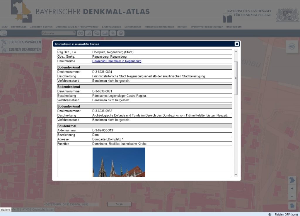The height and width of the screenshot is (216, 300).
Task: Click the layers stack icon on map
Action: (x=292, y=47)
